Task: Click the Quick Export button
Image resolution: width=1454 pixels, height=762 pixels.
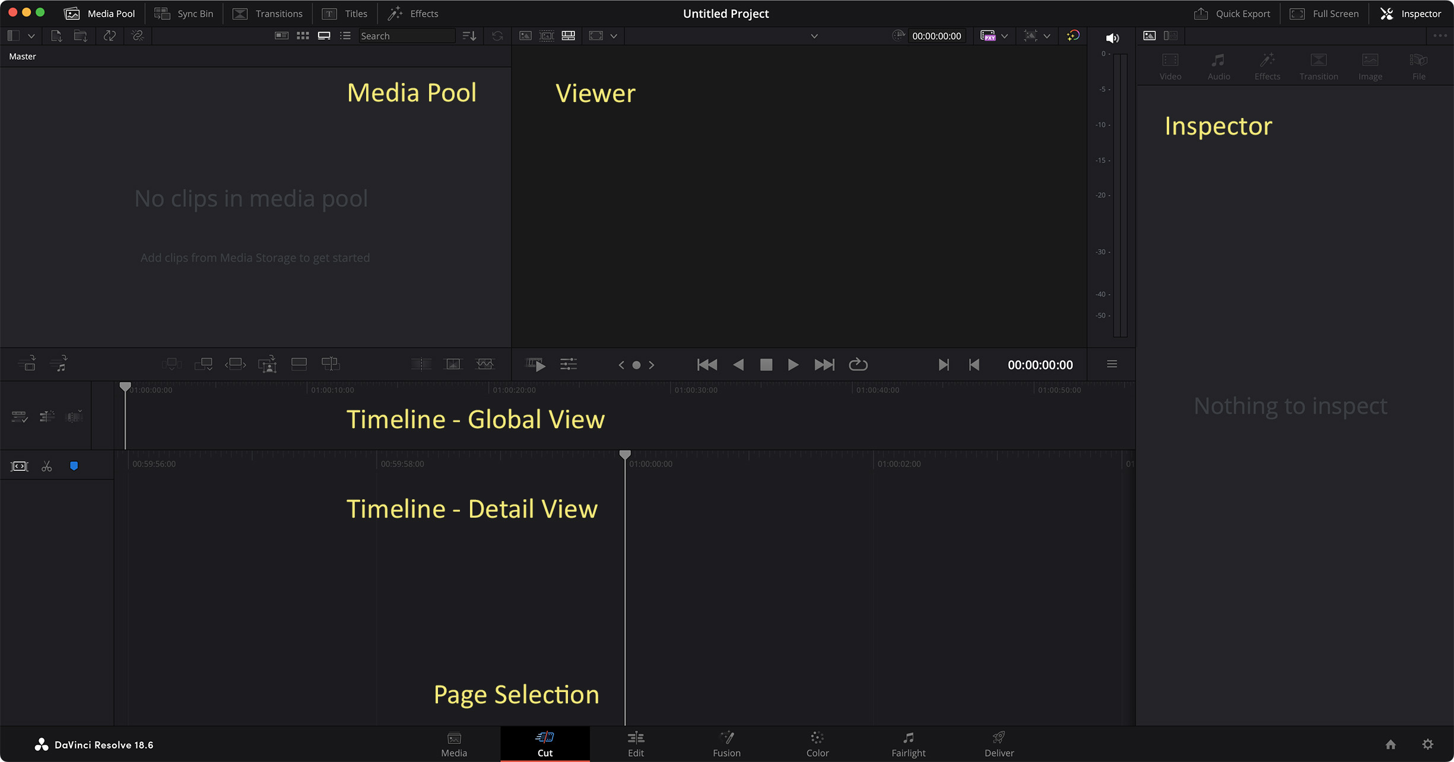Action: (1232, 14)
